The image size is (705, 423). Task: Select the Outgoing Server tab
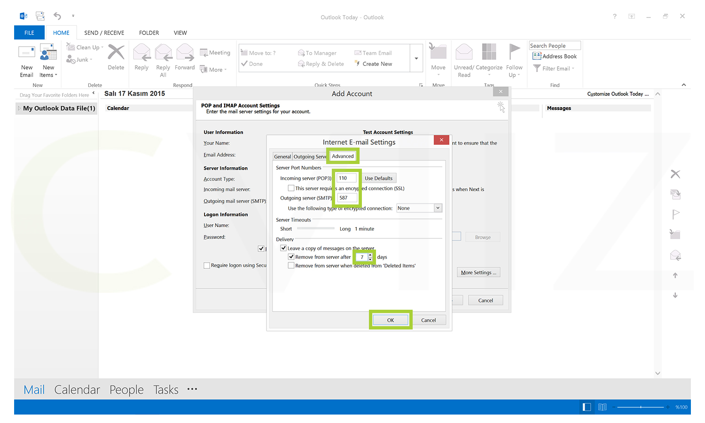(310, 157)
